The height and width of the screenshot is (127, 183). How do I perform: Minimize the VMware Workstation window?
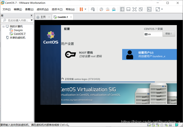(x=158, y=3)
